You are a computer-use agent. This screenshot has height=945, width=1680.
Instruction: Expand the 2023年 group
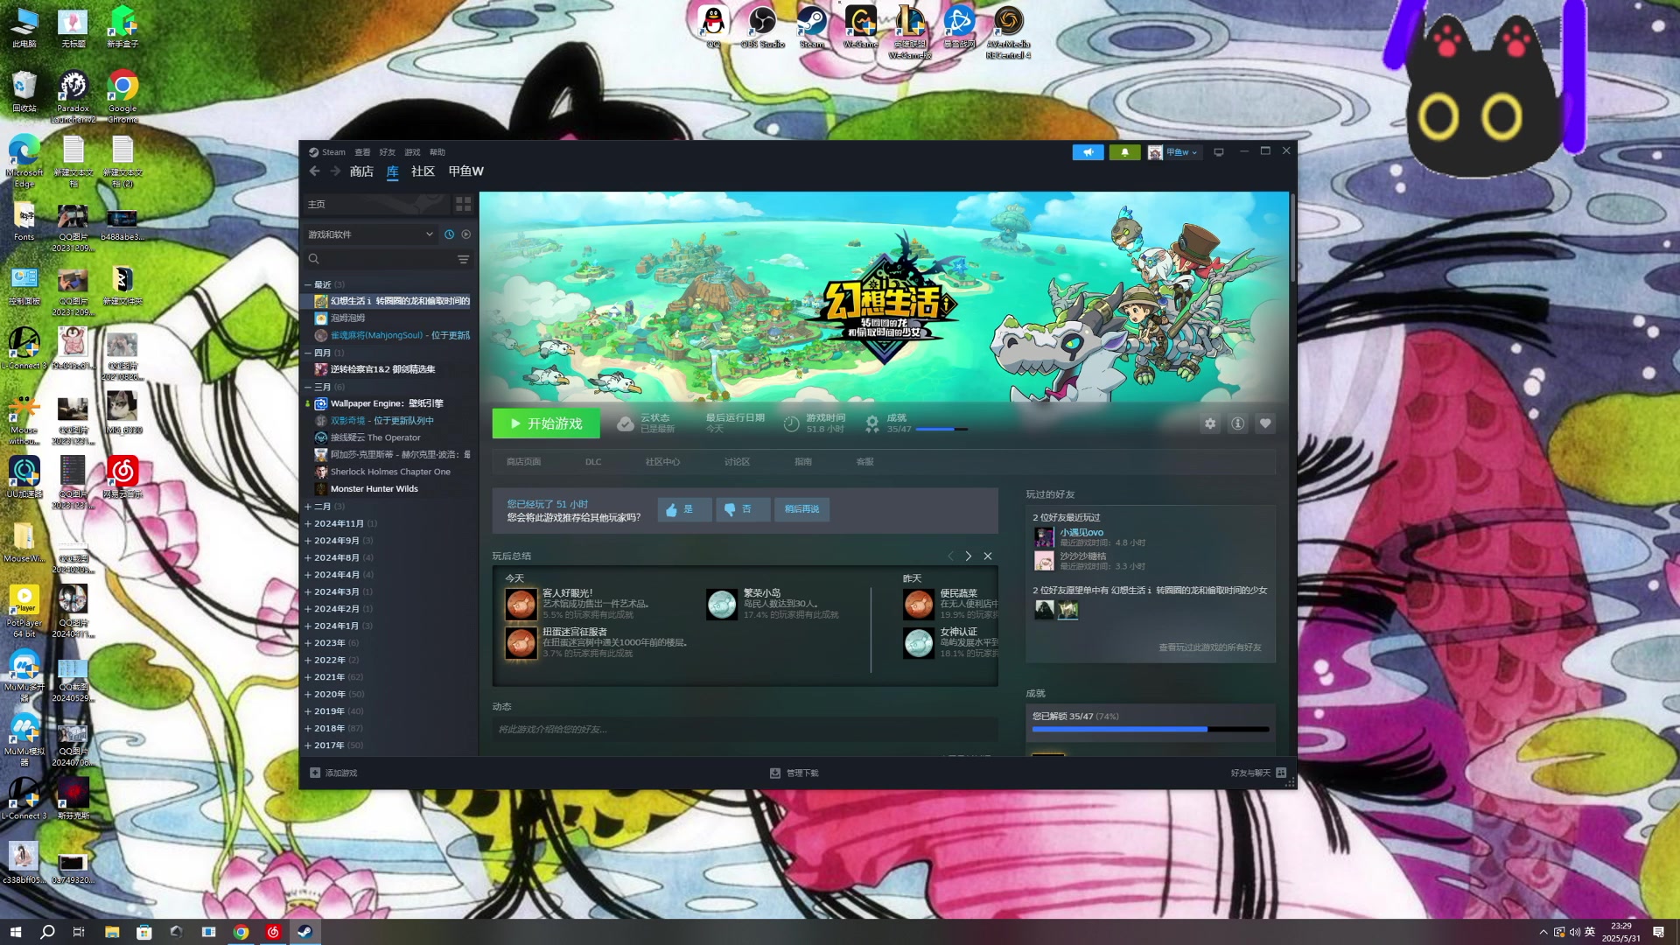pos(308,643)
